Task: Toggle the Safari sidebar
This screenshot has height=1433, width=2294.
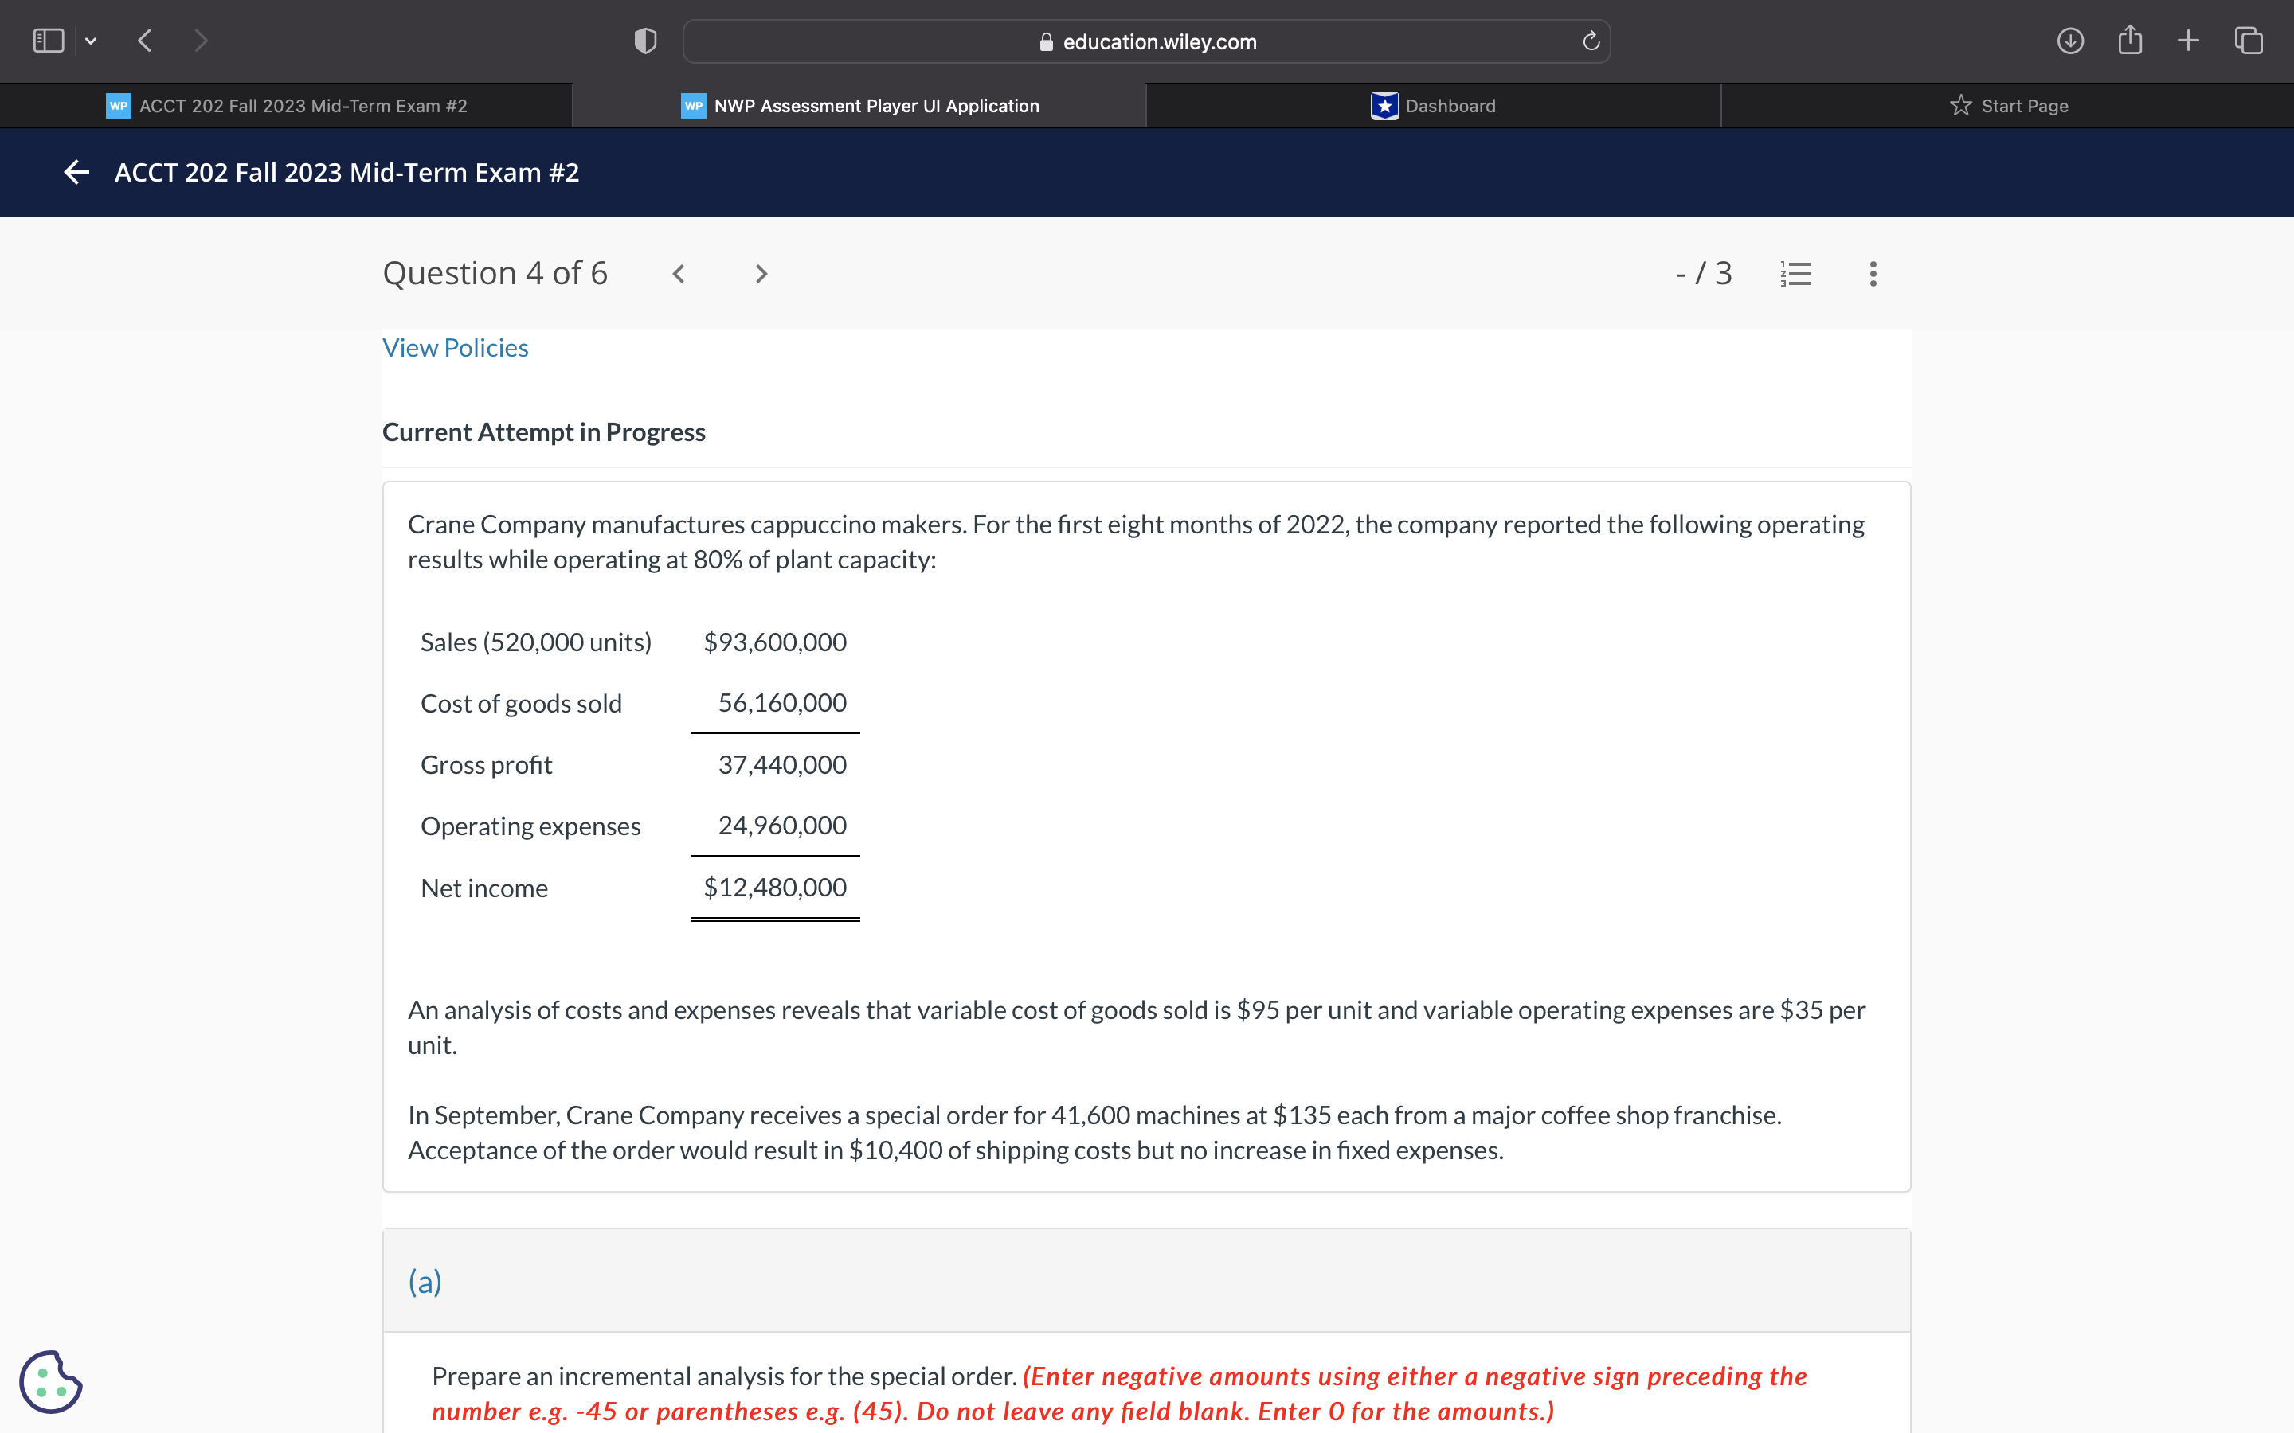Action: pyautogui.click(x=48, y=40)
